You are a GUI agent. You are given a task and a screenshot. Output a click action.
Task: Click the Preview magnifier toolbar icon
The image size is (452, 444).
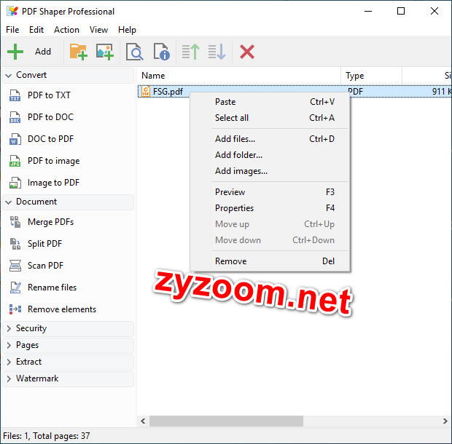tap(134, 52)
